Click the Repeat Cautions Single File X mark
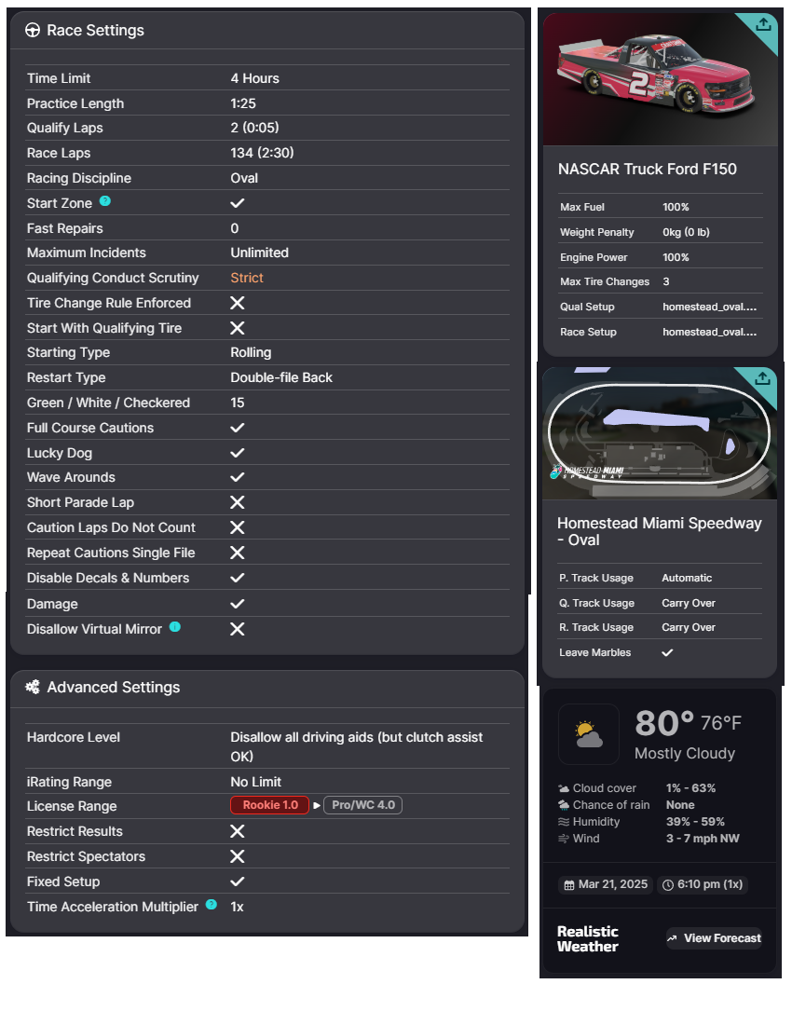This screenshot has height=1025, width=792. tap(238, 553)
